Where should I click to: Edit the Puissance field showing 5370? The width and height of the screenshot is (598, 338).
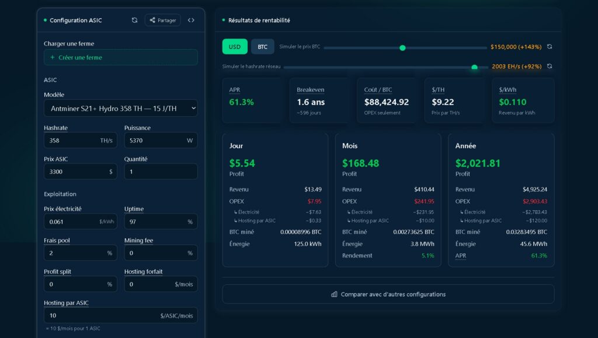pyautogui.click(x=161, y=140)
